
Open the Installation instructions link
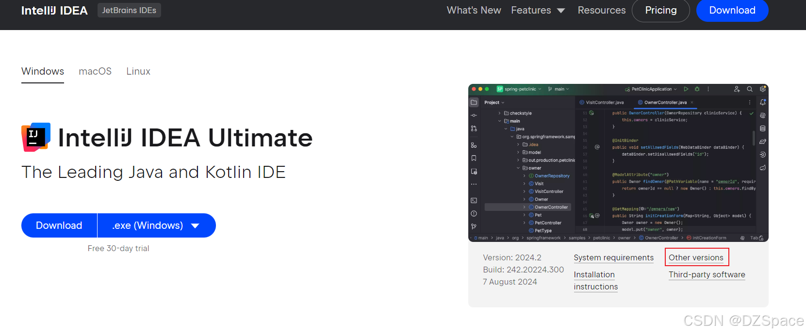point(596,281)
